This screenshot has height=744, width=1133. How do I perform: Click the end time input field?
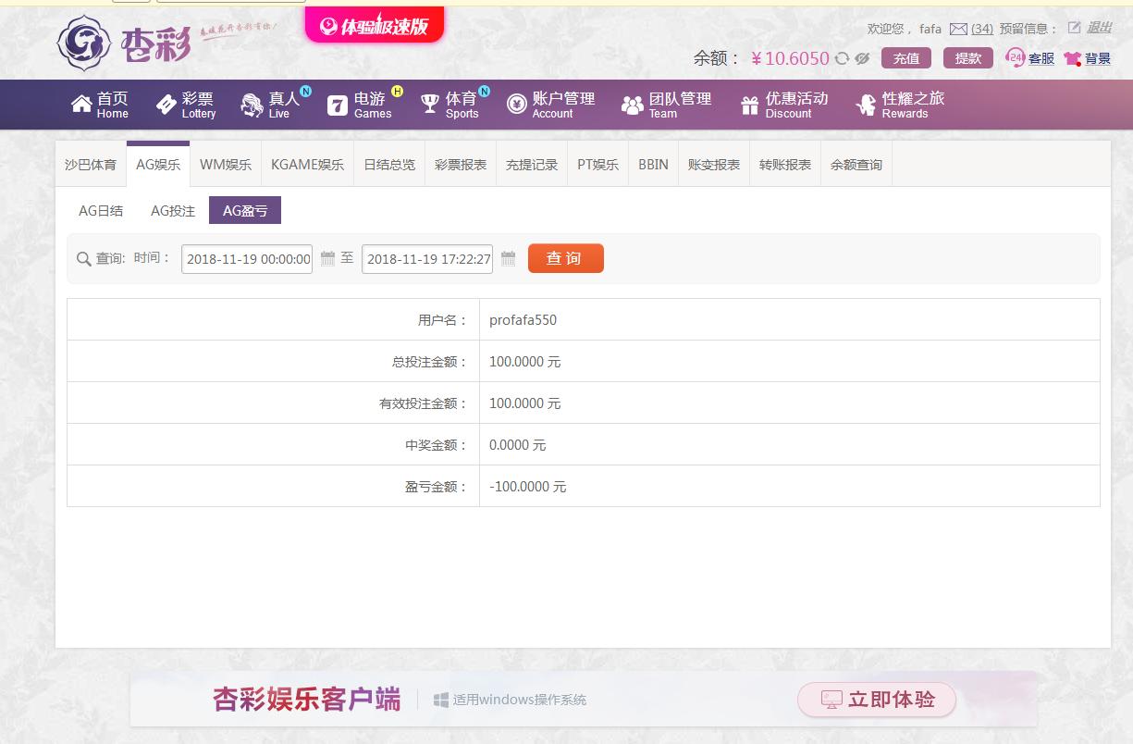click(427, 259)
